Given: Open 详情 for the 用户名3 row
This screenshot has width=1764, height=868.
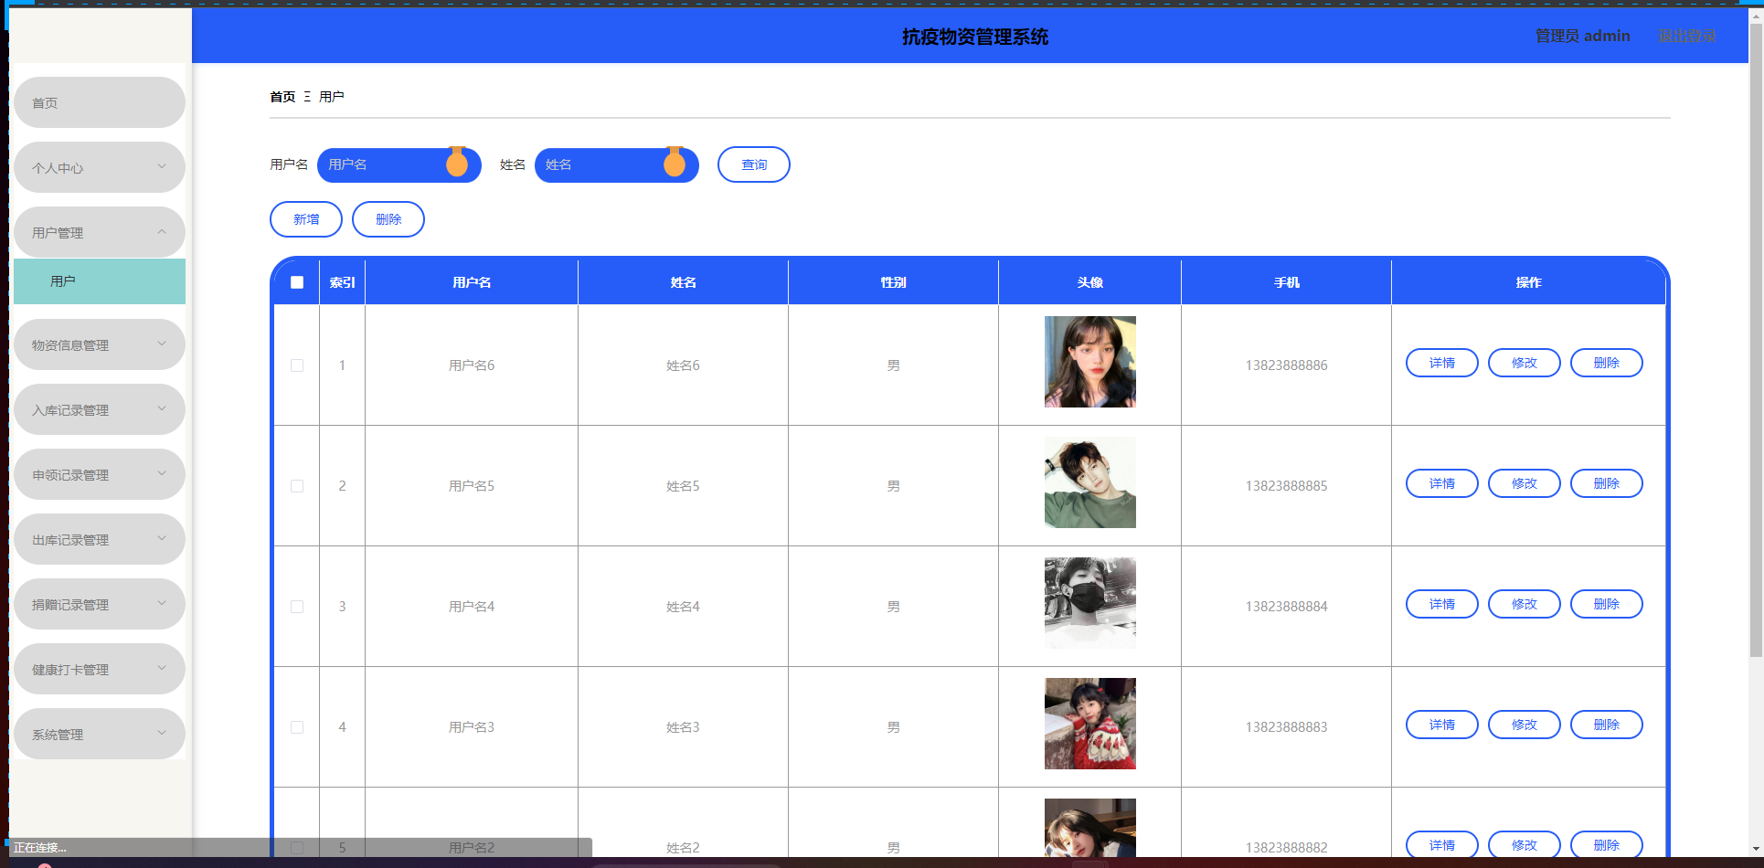Looking at the screenshot, I should 1441,725.
